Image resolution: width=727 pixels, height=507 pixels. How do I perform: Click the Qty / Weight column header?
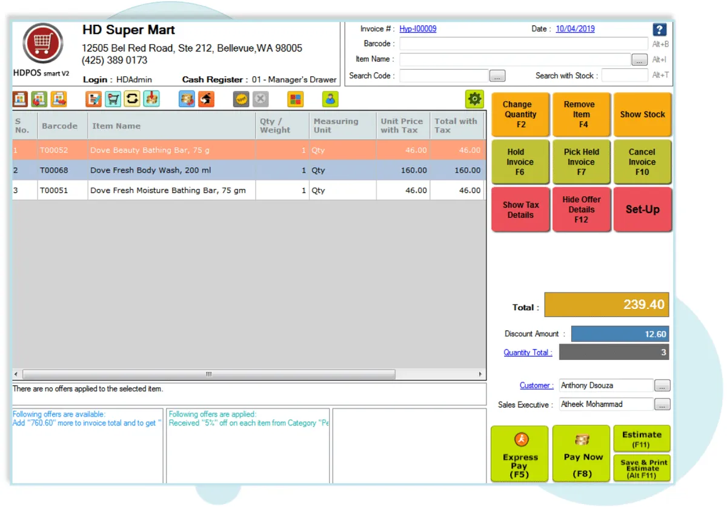point(282,126)
